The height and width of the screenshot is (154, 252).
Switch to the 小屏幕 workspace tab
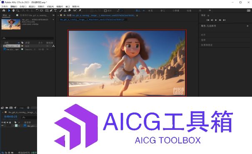click(x=176, y=11)
